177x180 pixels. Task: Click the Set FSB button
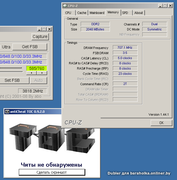pos(14,80)
